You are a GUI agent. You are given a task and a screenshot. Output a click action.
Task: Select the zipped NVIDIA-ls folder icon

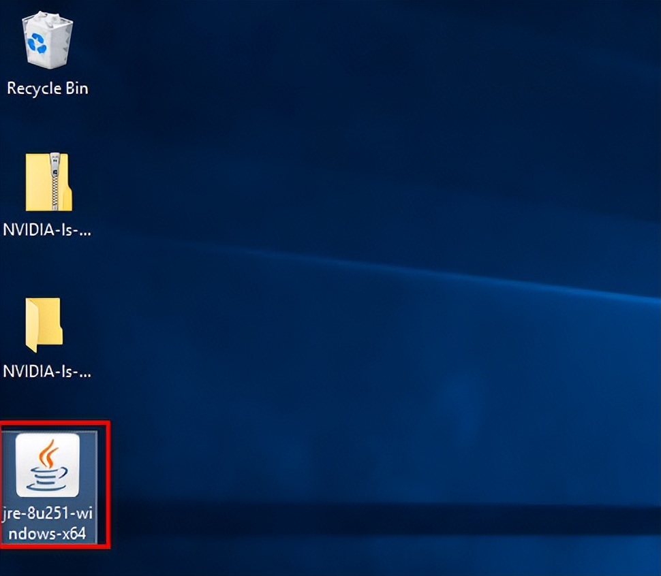(x=48, y=182)
